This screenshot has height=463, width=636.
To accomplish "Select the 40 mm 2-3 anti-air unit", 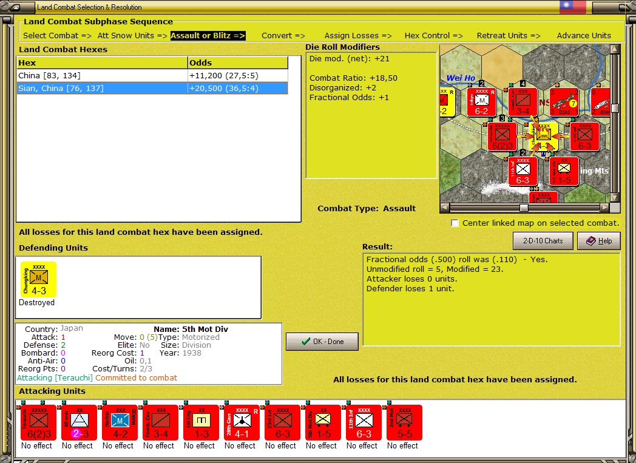I will (79, 422).
